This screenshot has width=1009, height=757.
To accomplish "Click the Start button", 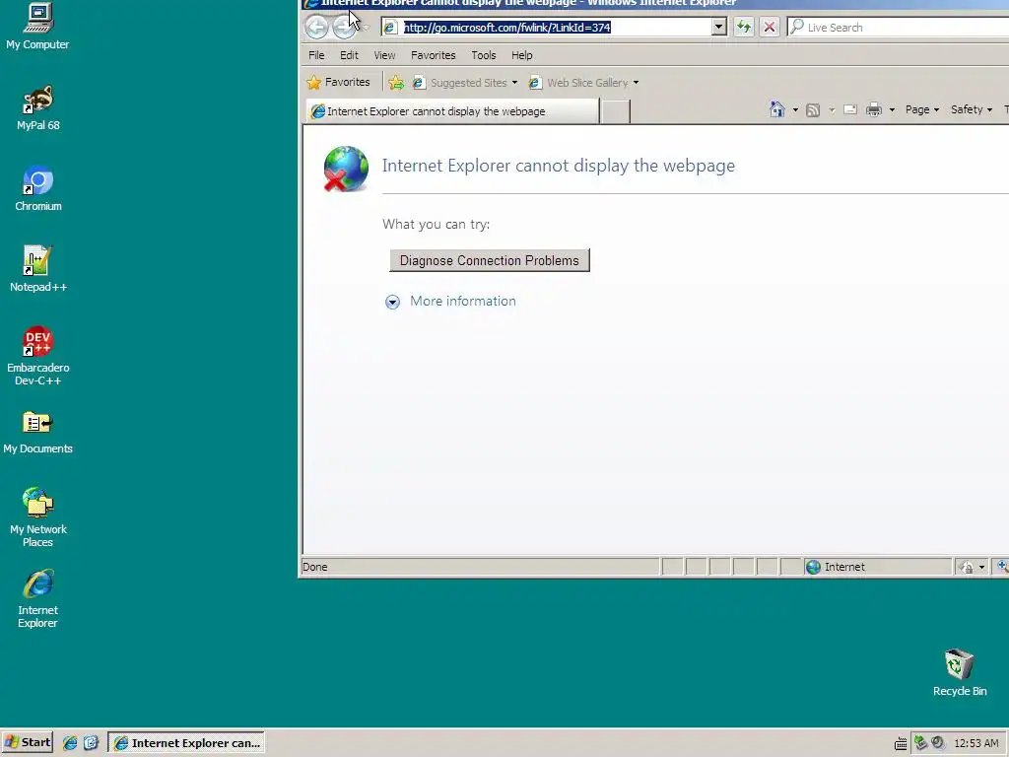I will point(27,743).
